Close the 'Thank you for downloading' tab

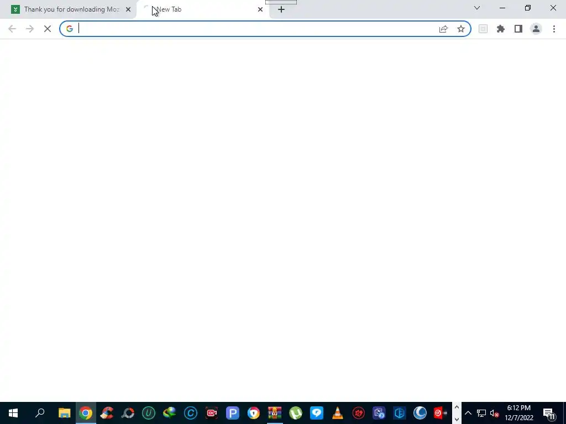128,9
